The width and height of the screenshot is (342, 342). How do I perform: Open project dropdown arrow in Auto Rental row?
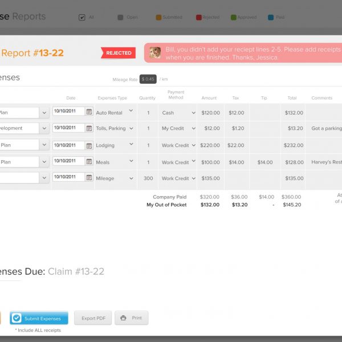pos(44,113)
